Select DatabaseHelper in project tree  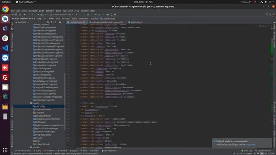click(x=43, y=116)
